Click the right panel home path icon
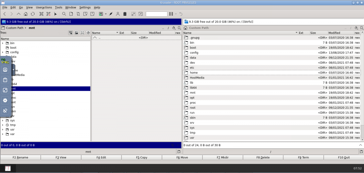364x173 pixels. 186,28
